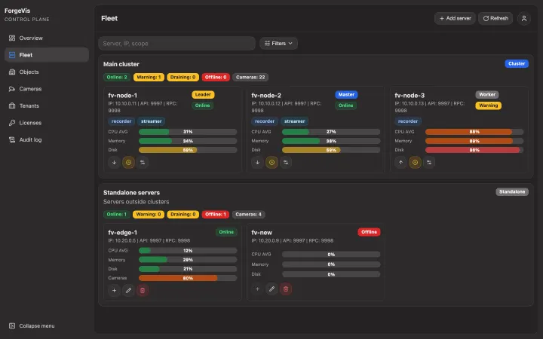Click the fv-edge-1 server name
Image resolution: width=543 pixels, height=339 pixels.
point(123,233)
